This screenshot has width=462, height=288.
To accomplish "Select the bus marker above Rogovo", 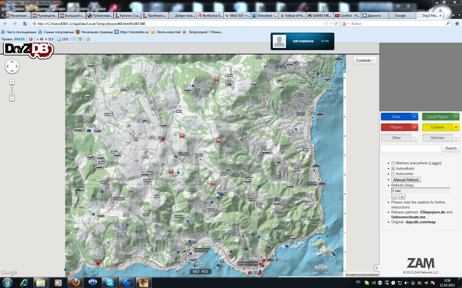I will coord(147,174).
